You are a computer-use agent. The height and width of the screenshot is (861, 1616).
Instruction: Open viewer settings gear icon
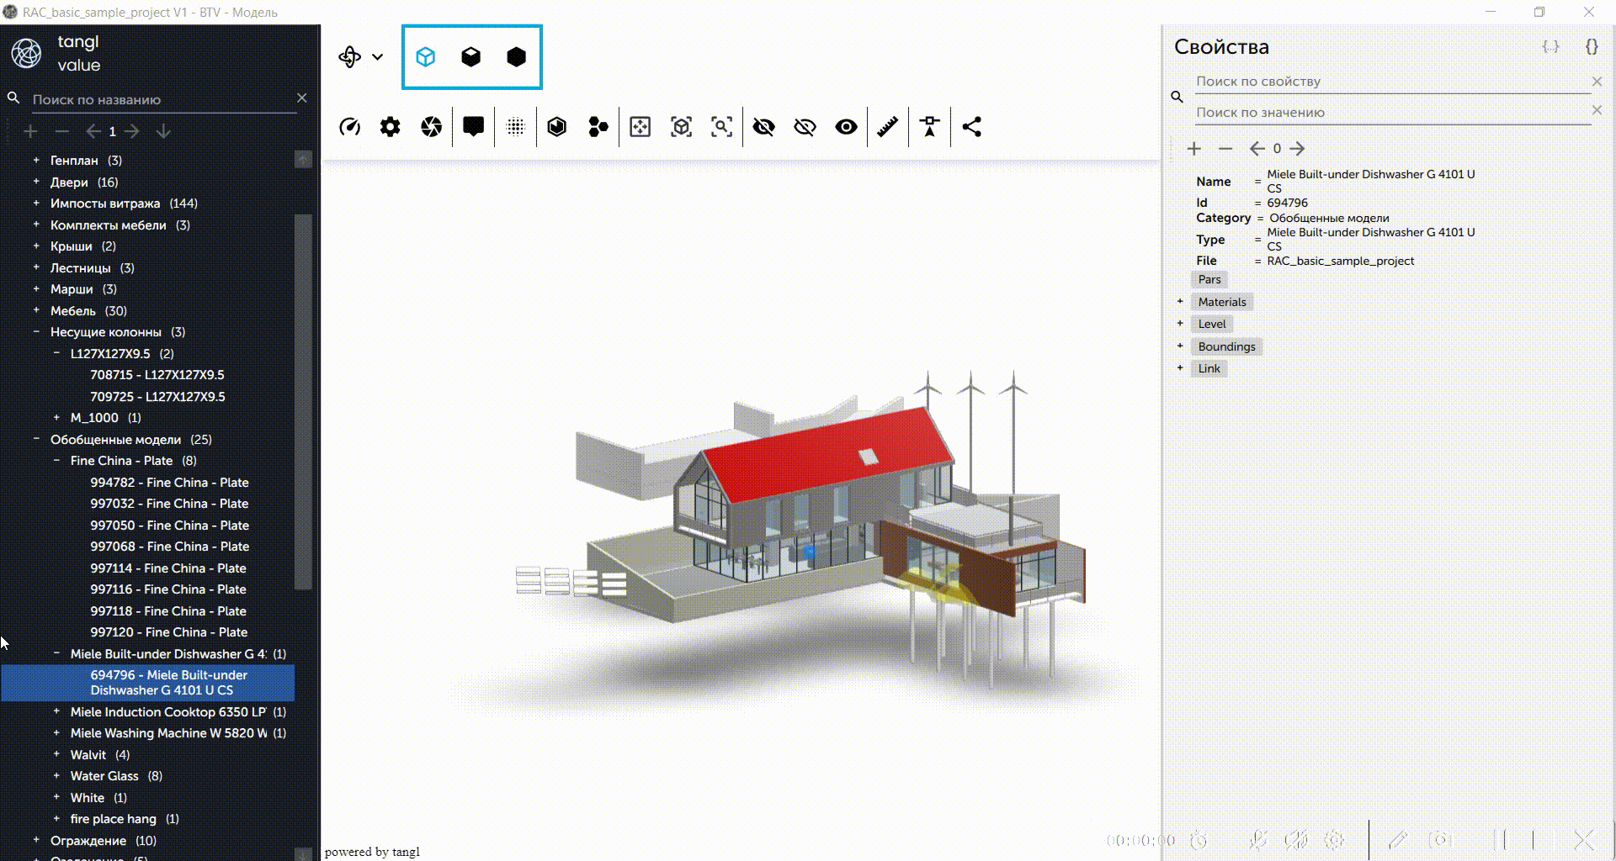(390, 127)
